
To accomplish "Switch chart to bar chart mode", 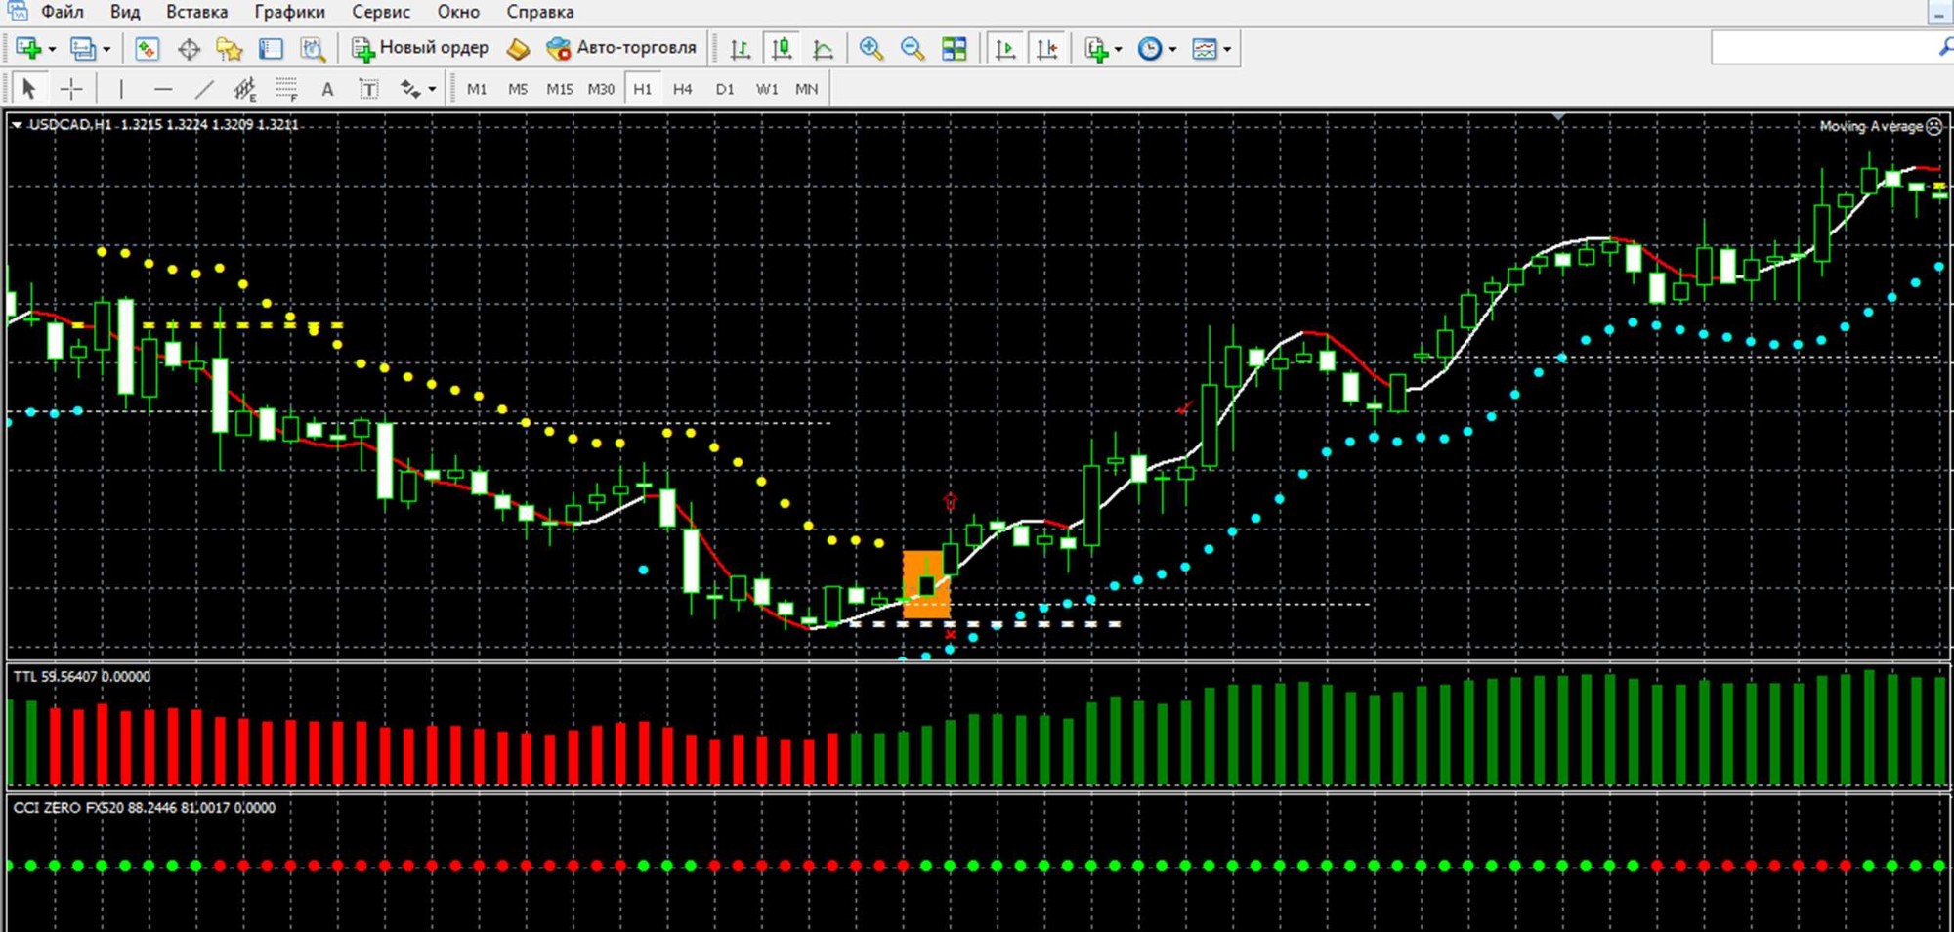I will (740, 49).
